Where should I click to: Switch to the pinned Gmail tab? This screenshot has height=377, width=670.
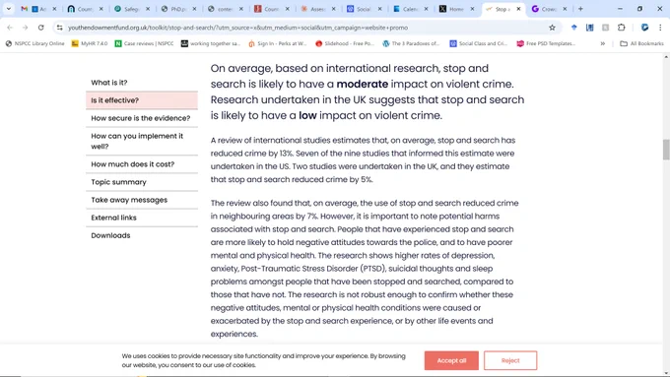25,9
